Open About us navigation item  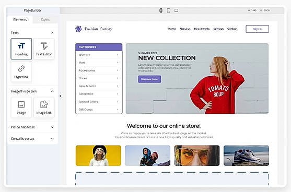185,29
